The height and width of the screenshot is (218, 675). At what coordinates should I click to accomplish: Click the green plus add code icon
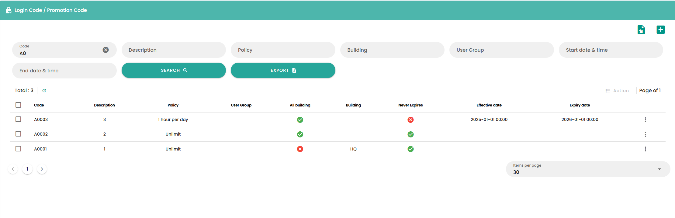pyautogui.click(x=660, y=30)
